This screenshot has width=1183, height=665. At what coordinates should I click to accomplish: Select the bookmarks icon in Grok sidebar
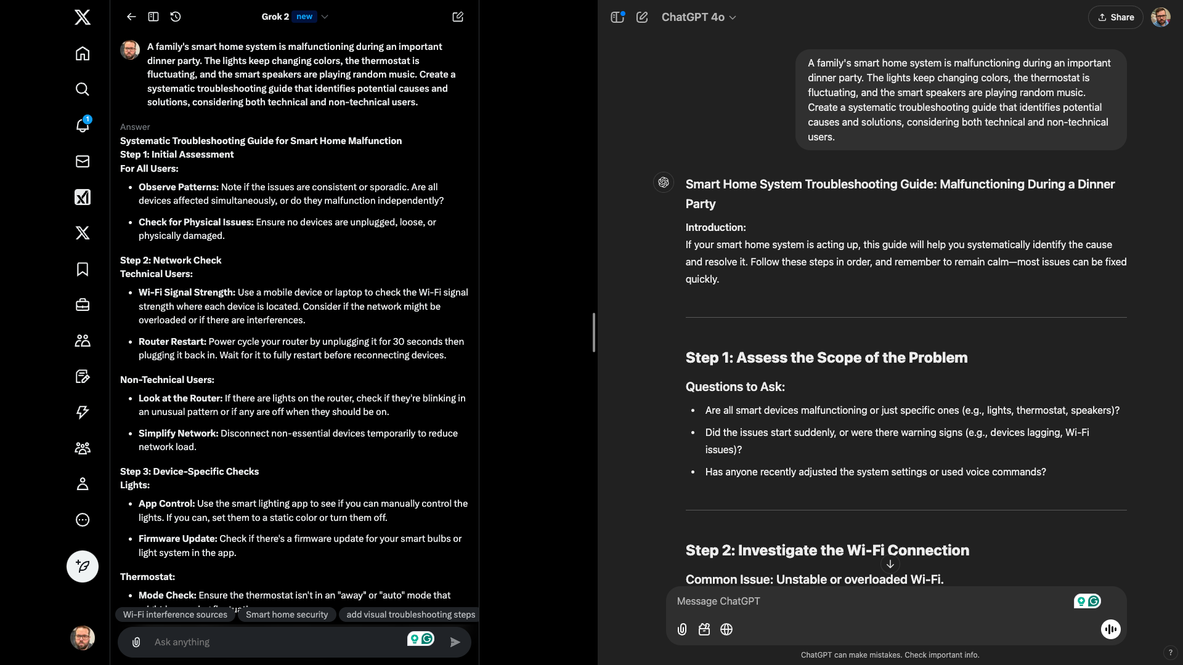point(82,270)
